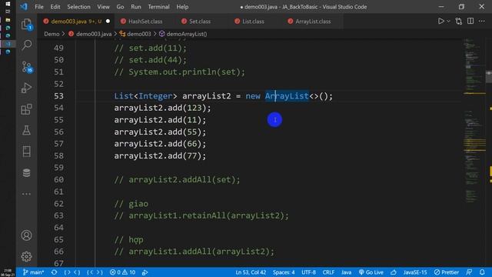Click the thumbs-up Java status icon
The image size is (492, 277).
click(394, 272)
